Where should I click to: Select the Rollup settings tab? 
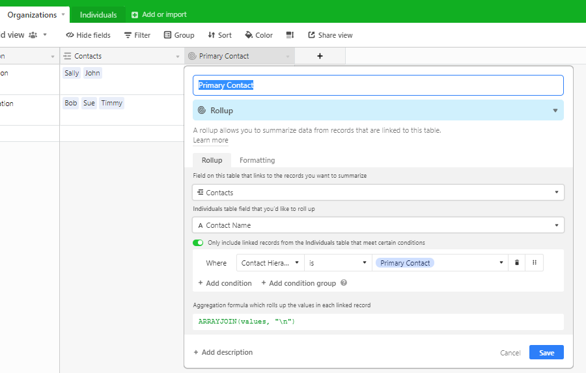pos(212,160)
